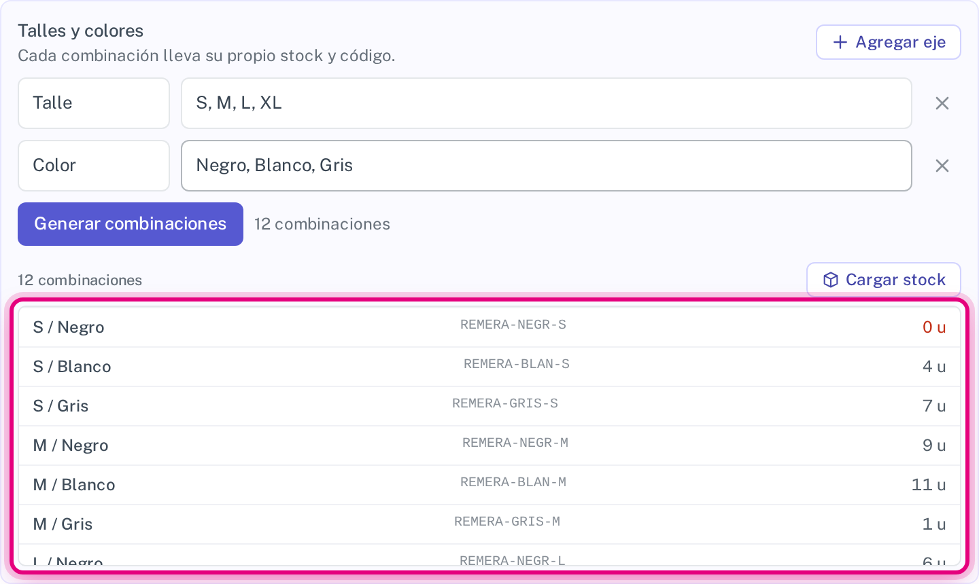This screenshot has height=584, width=979.
Task: Edit the Negro, Blanco, Gris values field
Action: pyautogui.click(x=547, y=166)
